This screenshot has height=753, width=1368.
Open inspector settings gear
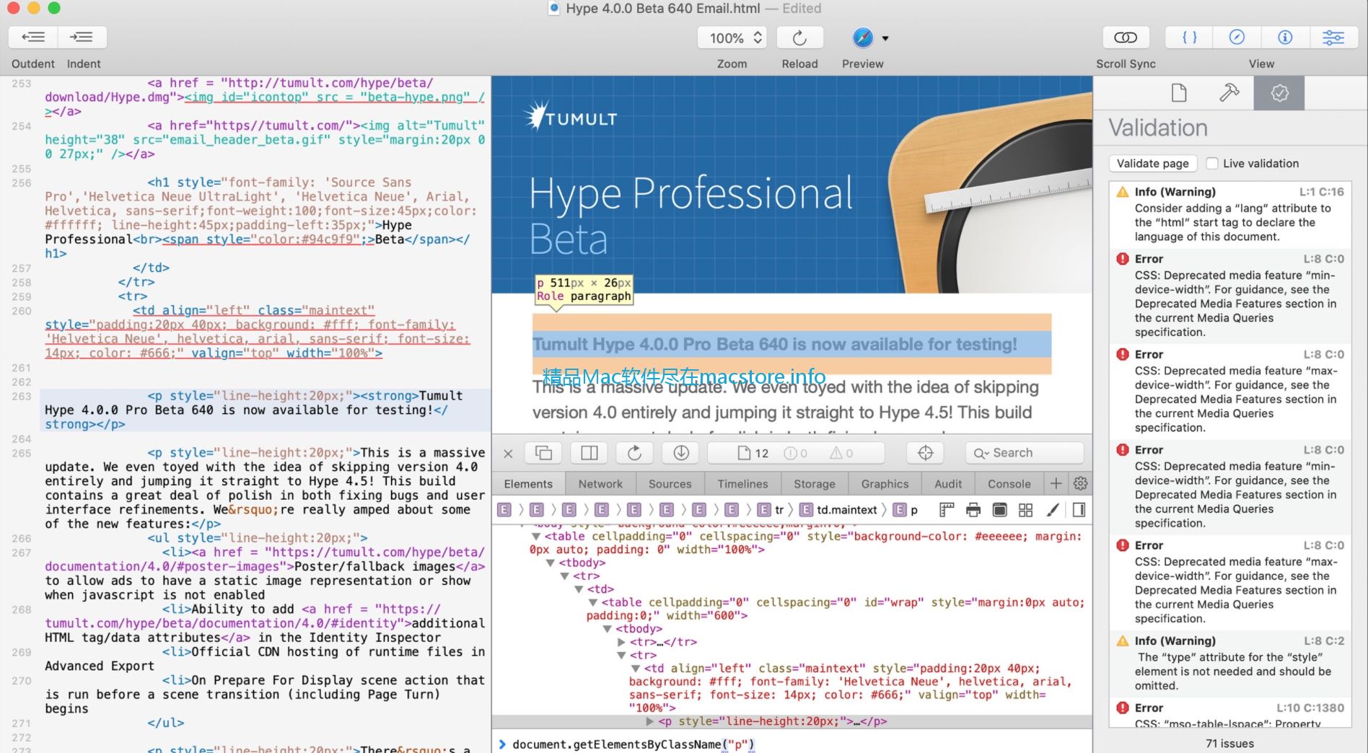click(x=1080, y=483)
